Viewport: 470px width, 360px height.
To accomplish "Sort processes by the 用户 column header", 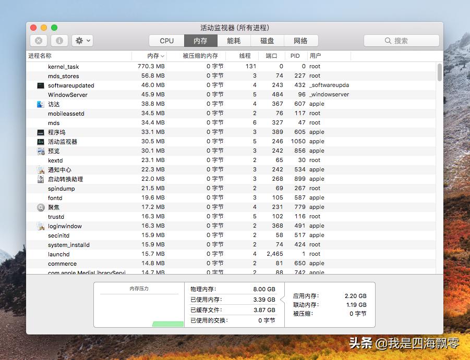I will [x=315, y=56].
